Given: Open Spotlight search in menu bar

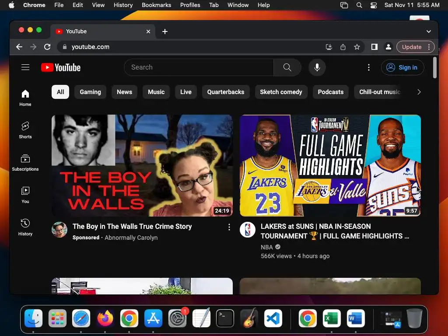Looking at the screenshot, I should click(x=359, y=5).
